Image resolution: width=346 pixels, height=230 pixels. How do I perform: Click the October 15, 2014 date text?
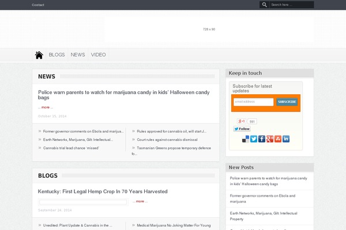tap(52, 116)
